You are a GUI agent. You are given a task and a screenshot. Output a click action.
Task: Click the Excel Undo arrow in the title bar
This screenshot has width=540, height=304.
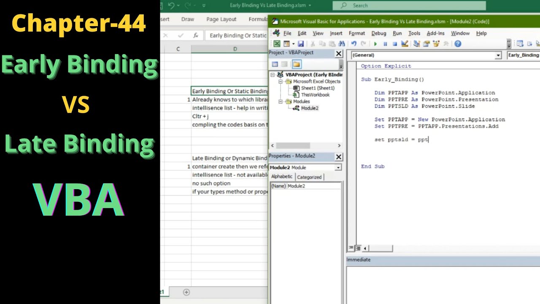(x=171, y=5)
